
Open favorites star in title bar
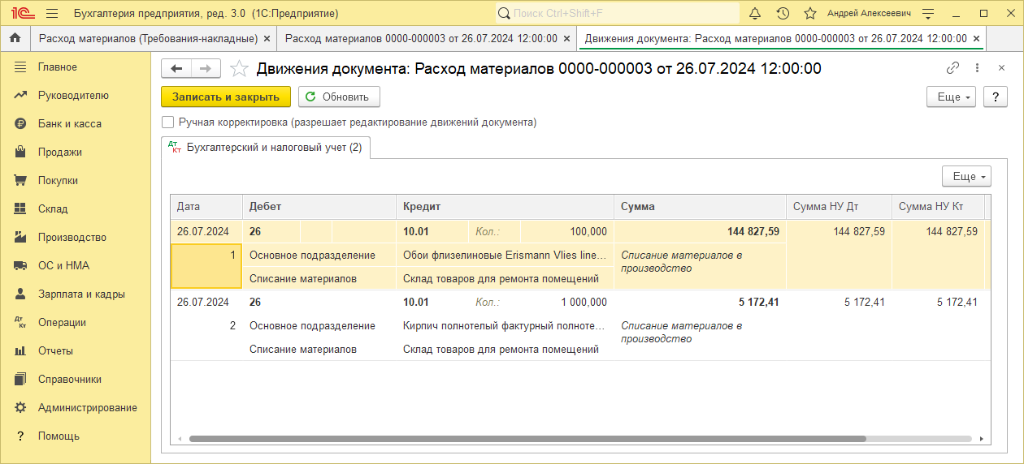(810, 13)
